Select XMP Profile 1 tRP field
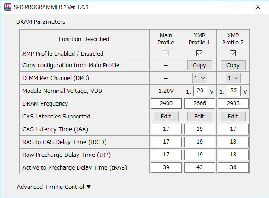 coord(200,155)
